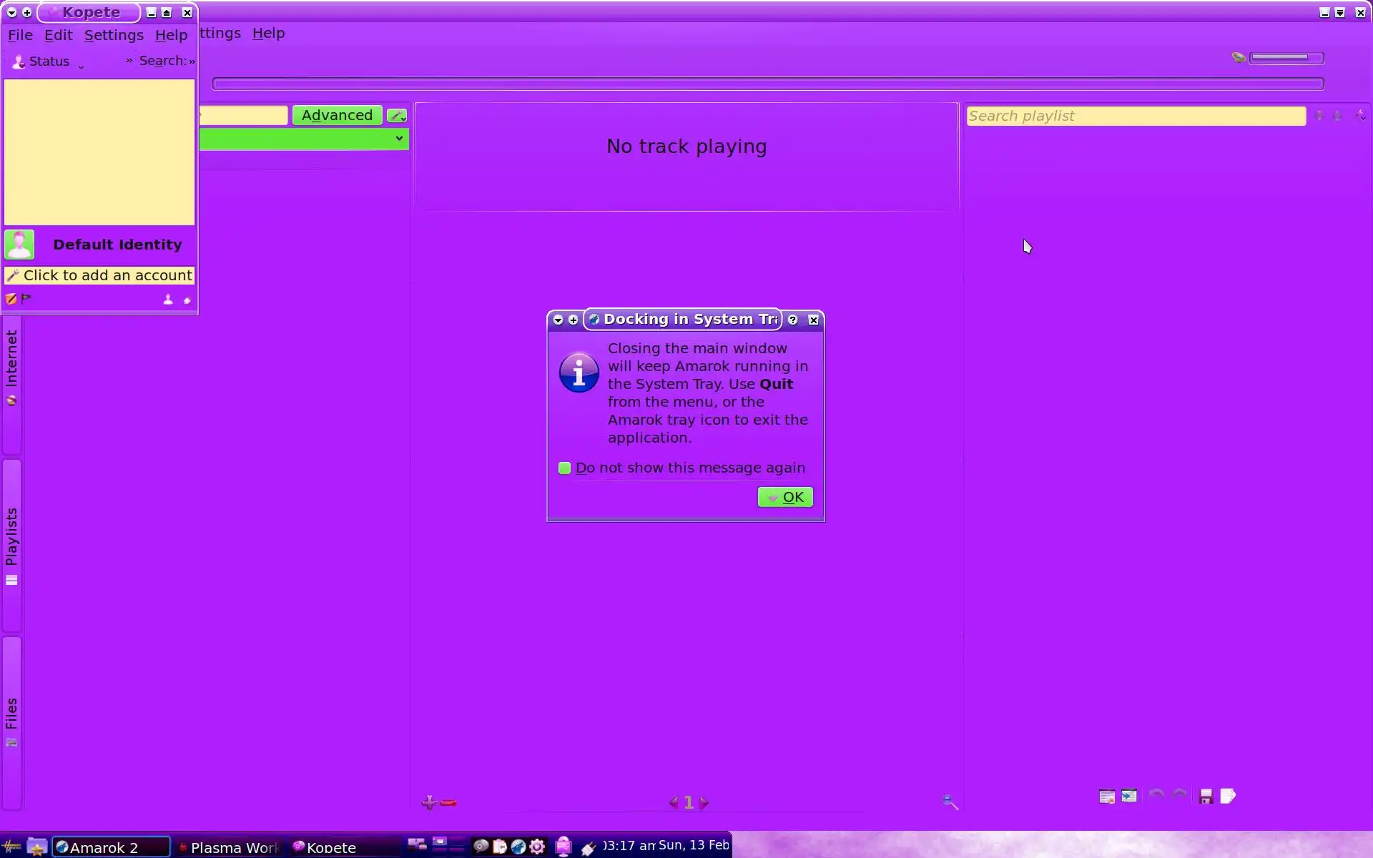The image size is (1373, 858).
Task: Click the add applet plus icon
Action: [x=429, y=802]
